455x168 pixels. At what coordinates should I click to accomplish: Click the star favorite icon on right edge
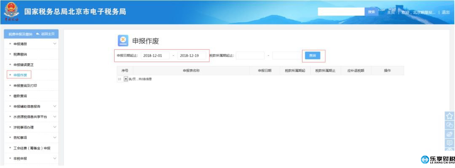click(x=450, y=116)
